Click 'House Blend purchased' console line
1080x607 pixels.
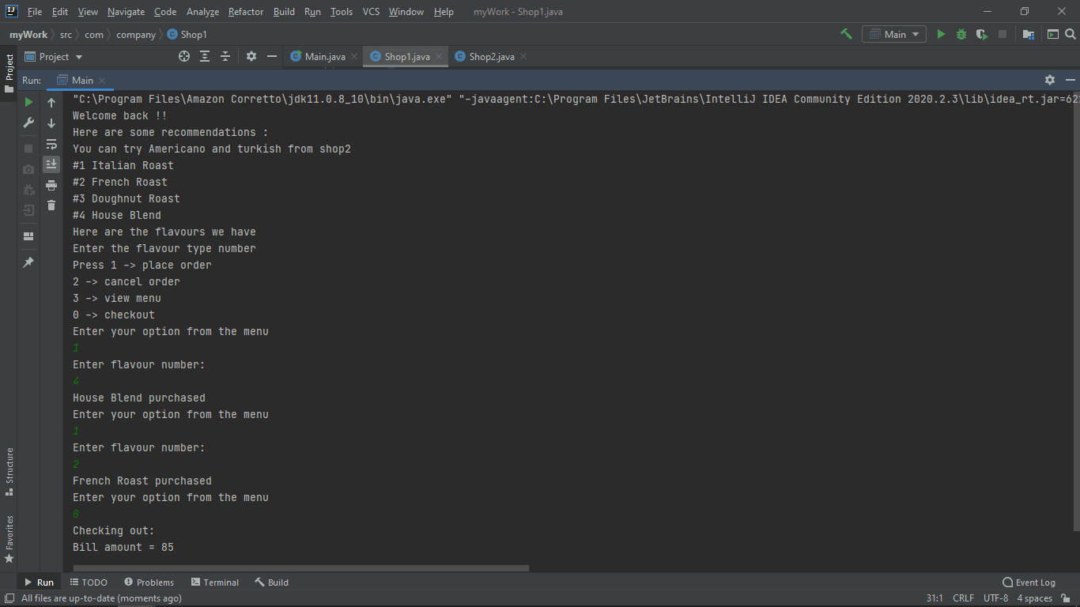click(x=139, y=398)
